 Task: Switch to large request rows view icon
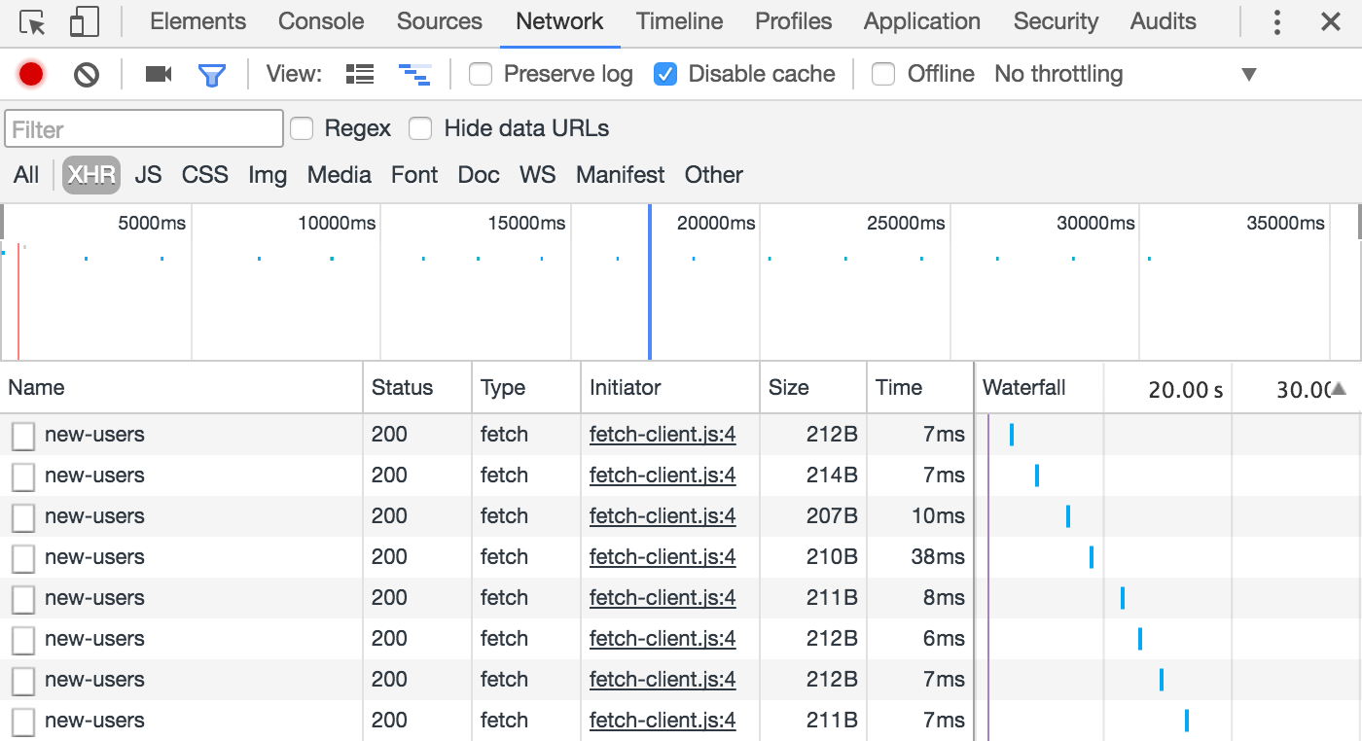[360, 74]
